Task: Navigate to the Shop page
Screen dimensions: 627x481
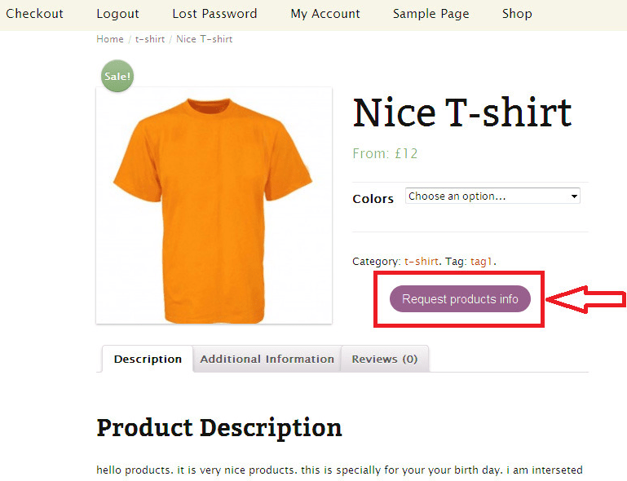Action: tap(517, 14)
